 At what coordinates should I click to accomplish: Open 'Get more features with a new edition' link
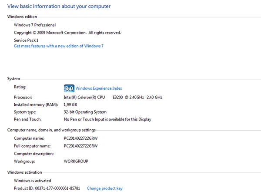59,46
